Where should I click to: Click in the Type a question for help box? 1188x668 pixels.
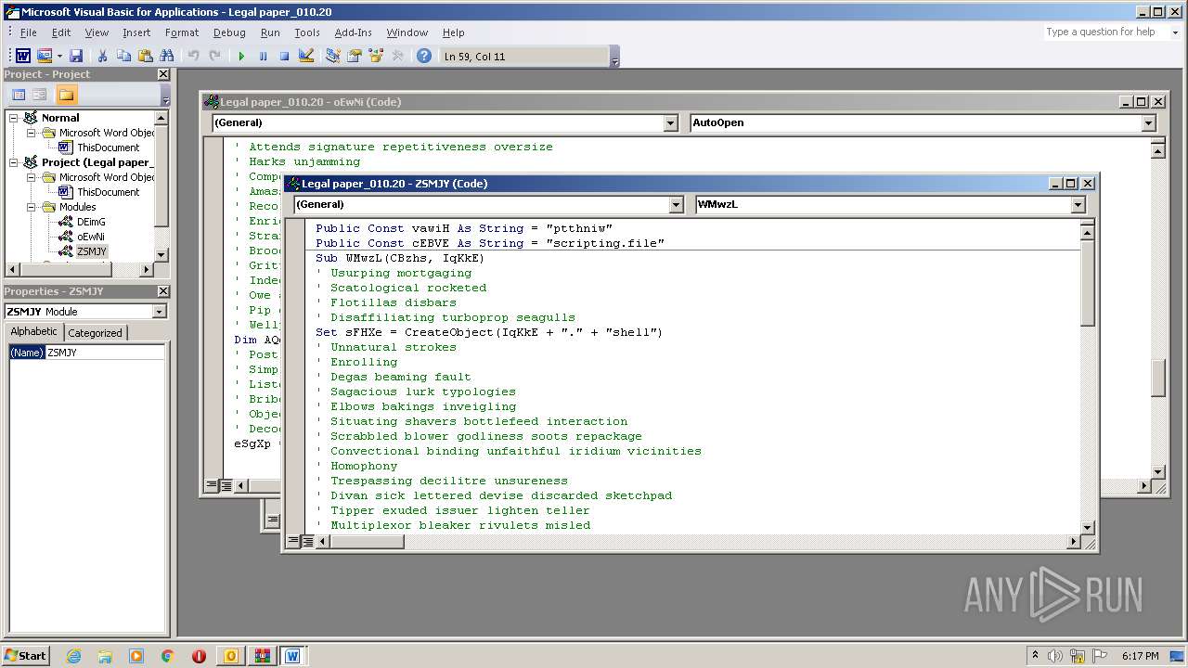point(1104,32)
